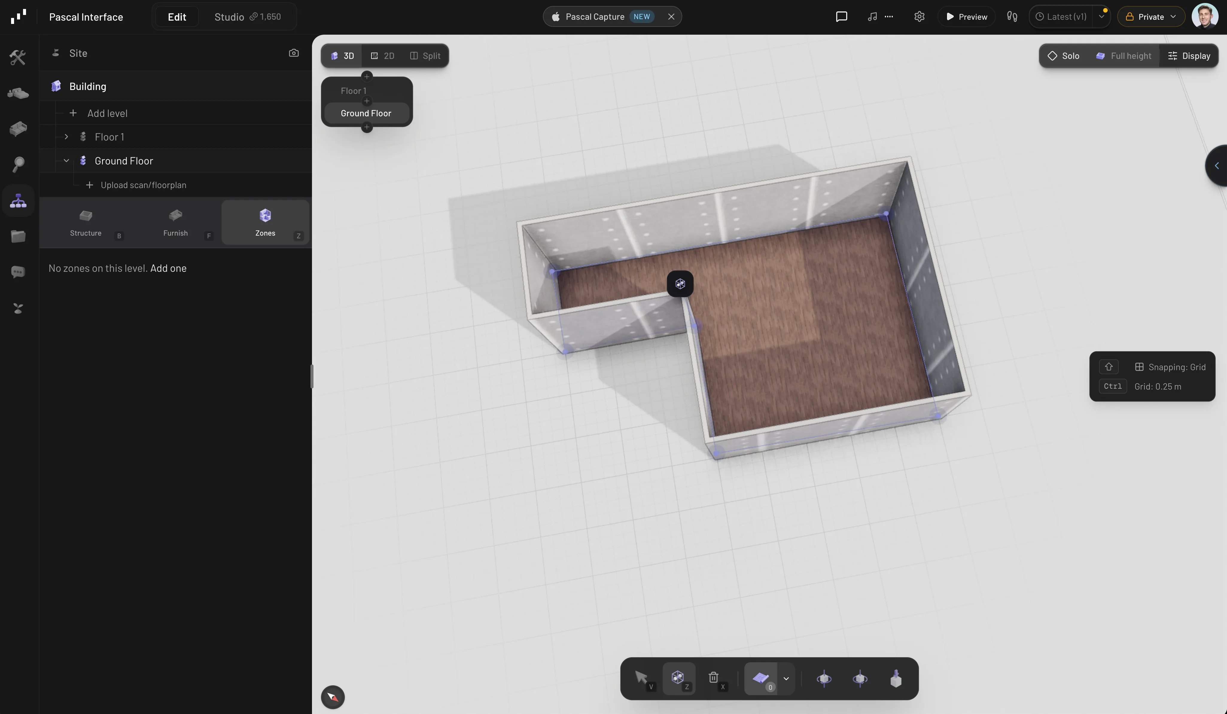
Task: Select the Zones tab
Action: point(265,223)
